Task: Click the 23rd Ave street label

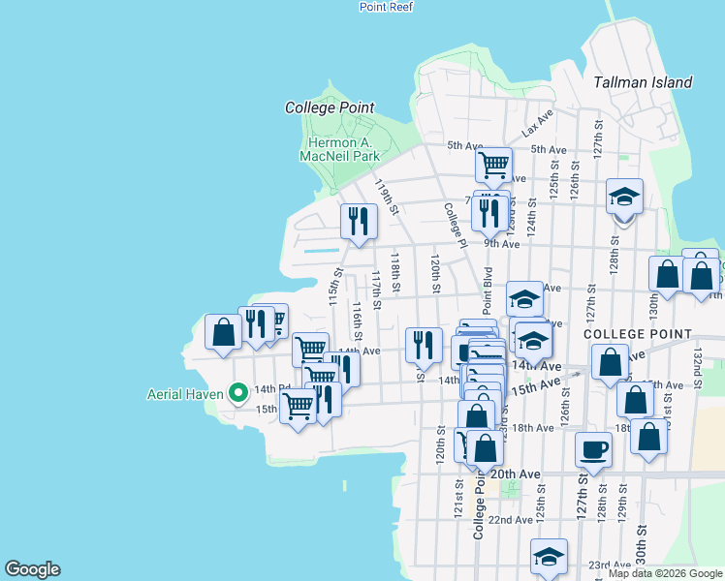Action: pos(610,566)
